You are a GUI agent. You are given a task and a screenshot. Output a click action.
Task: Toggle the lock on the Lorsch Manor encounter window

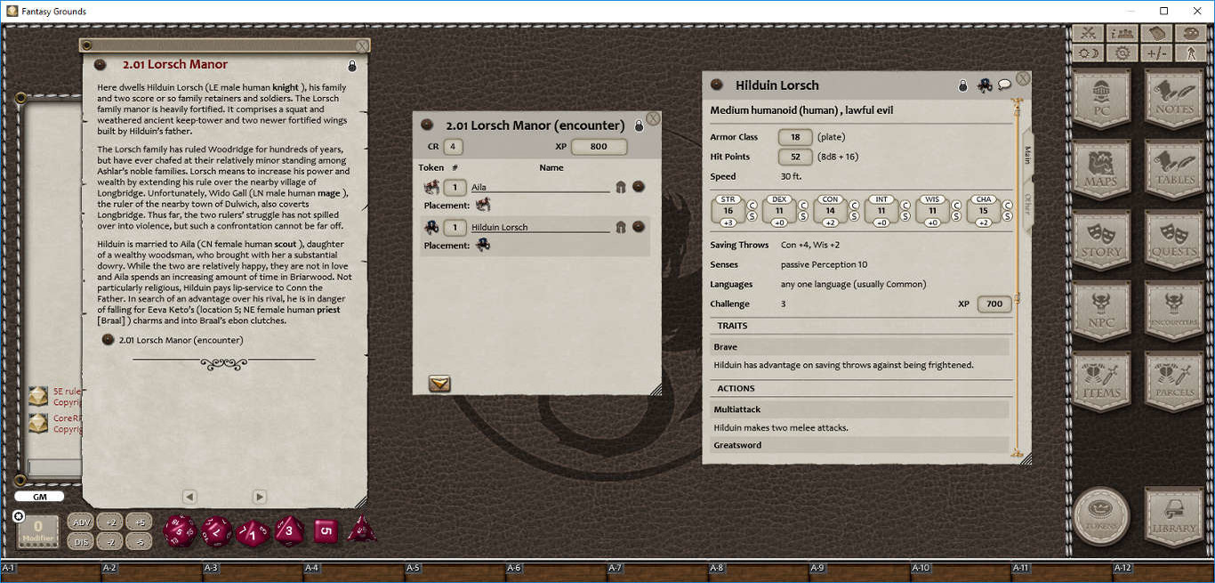point(640,126)
